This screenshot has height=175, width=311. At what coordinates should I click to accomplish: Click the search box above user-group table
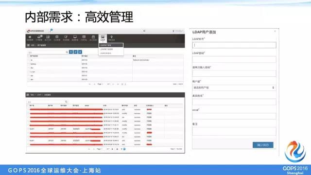(x=48, y=52)
